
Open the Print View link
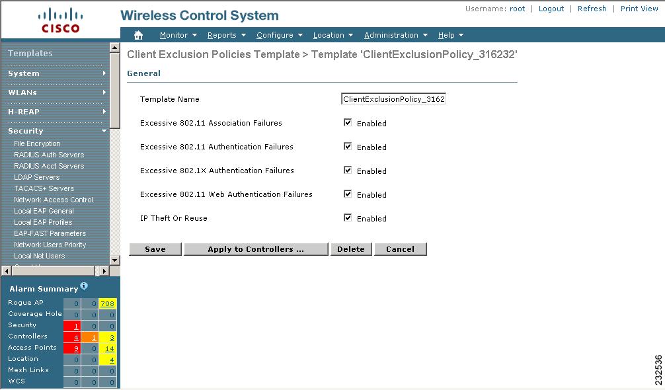click(639, 9)
